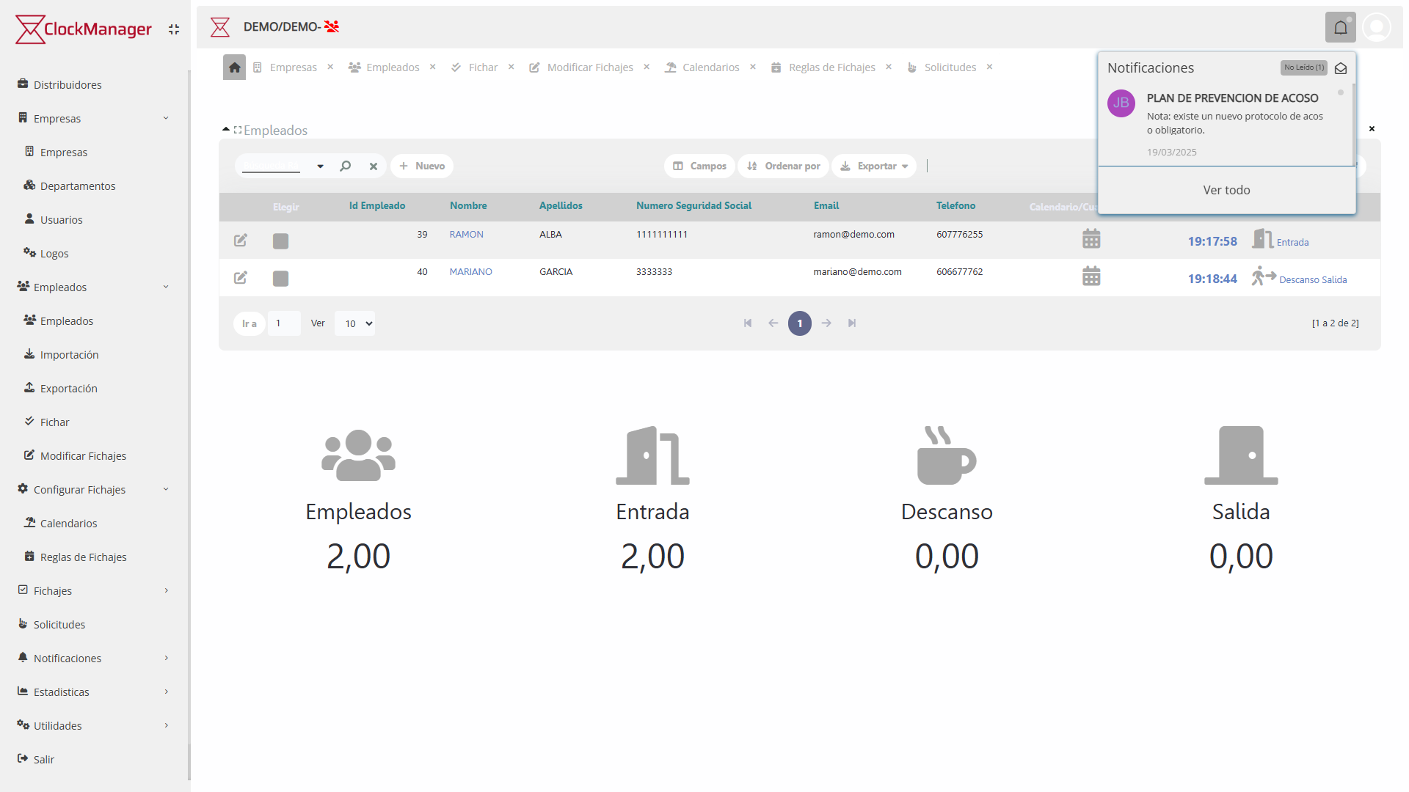This screenshot has width=1409, height=792.
Task: Click the Entrada door icon for RAMON
Action: click(x=1261, y=239)
